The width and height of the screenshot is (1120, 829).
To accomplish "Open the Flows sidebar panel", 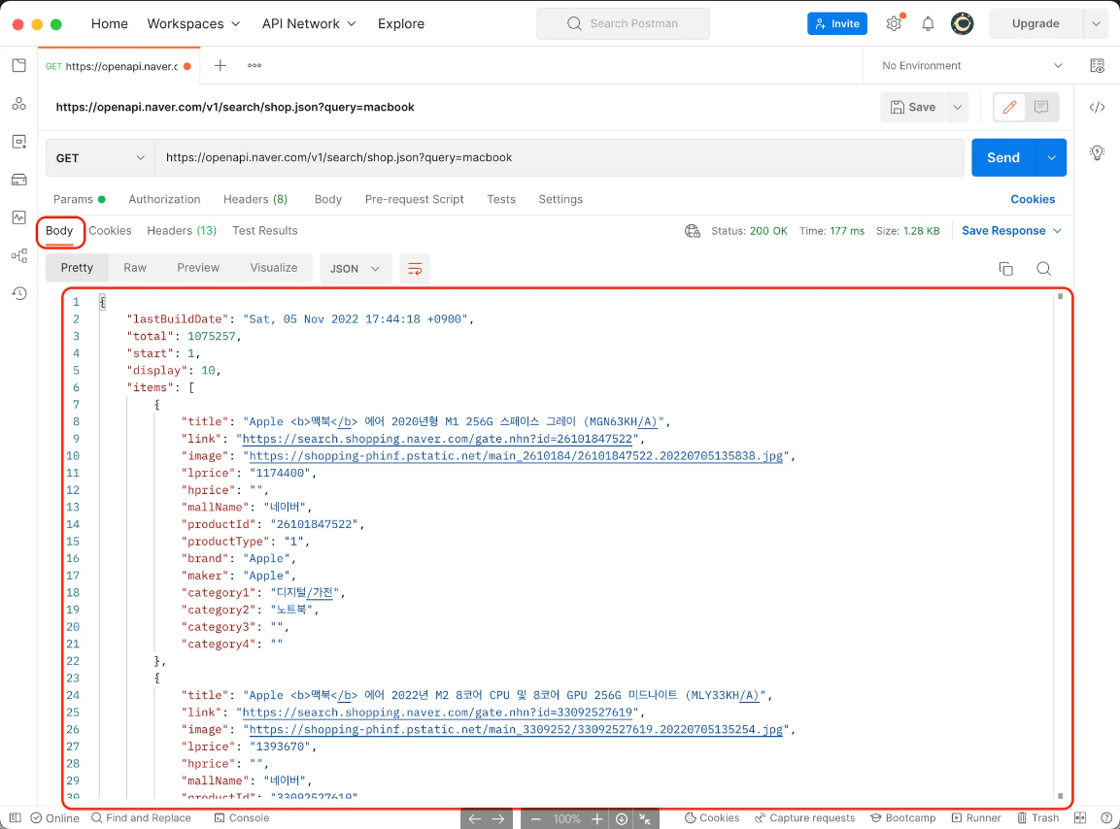I will click(x=19, y=255).
